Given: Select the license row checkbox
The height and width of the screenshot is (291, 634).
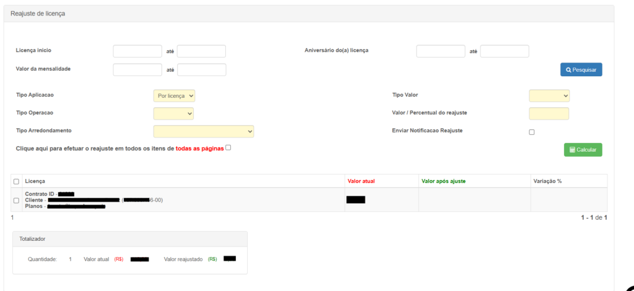Looking at the screenshot, I should point(16,201).
